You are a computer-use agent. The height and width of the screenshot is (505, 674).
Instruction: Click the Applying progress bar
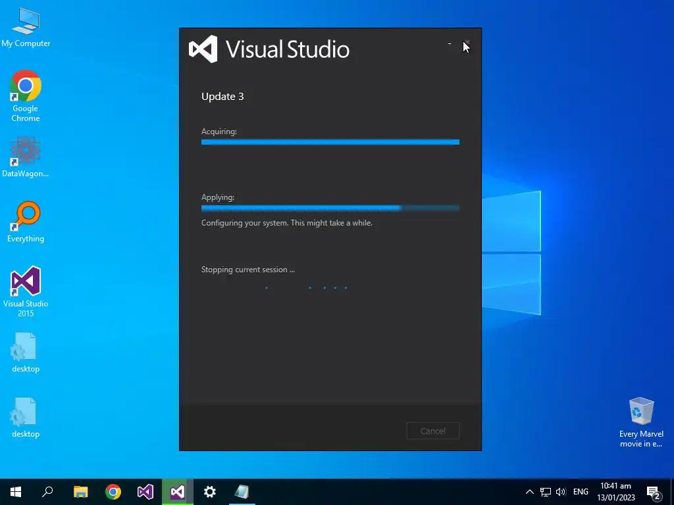(x=330, y=208)
